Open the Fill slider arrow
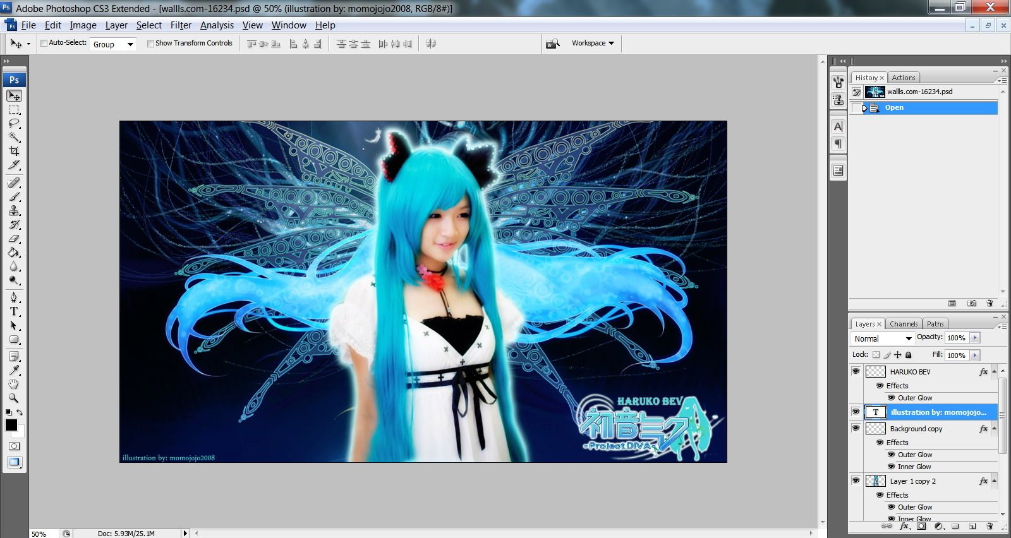This screenshot has height=538, width=1011. click(x=975, y=356)
